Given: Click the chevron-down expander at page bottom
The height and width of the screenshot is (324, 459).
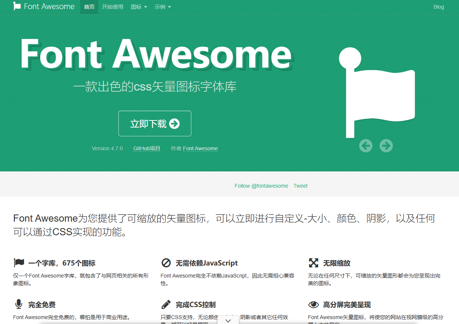Looking at the screenshot, I should coord(228,321).
